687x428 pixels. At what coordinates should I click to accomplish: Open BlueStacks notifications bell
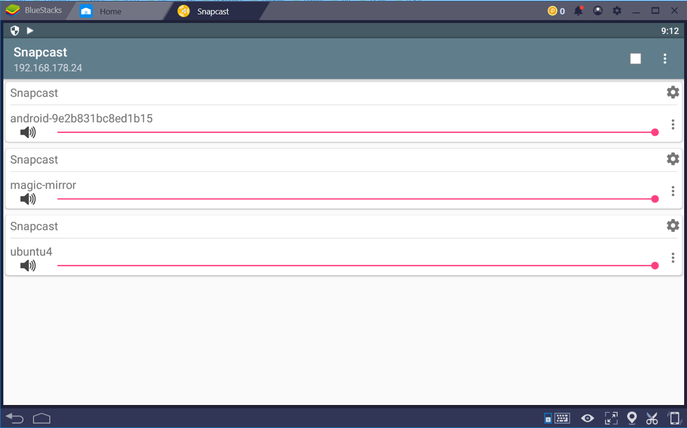click(578, 11)
